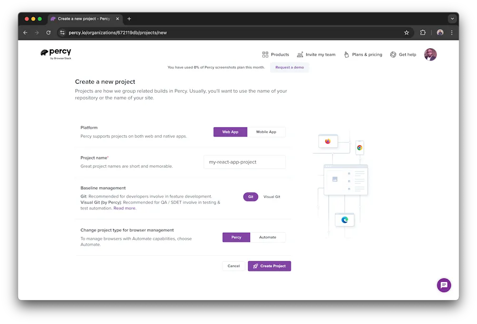
Task: Go back in browser history
Action: pyautogui.click(x=25, y=32)
